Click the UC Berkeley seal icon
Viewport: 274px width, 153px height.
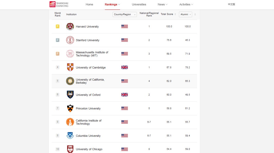[x=70, y=81]
